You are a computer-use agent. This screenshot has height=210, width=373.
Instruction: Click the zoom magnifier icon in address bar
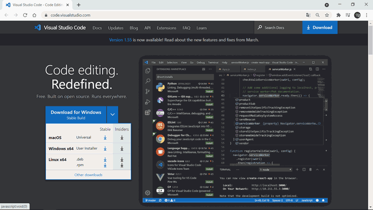[x=317, y=15]
